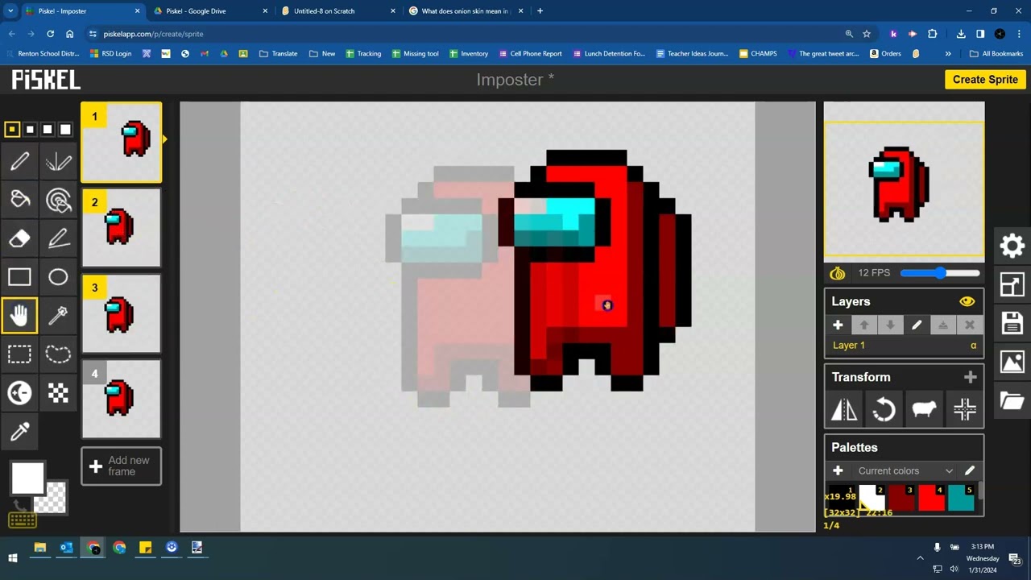The image size is (1031, 580).
Task: Select the Stroke line tool
Action: pyautogui.click(x=58, y=238)
